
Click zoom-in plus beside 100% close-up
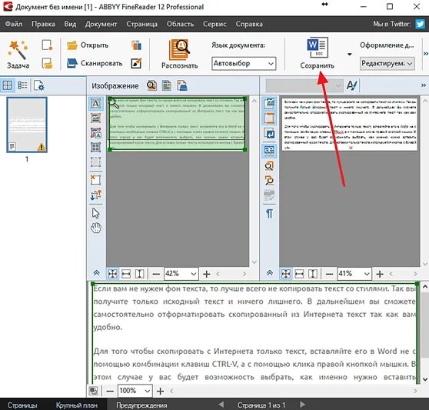pyautogui.click(x=161, y=391)
